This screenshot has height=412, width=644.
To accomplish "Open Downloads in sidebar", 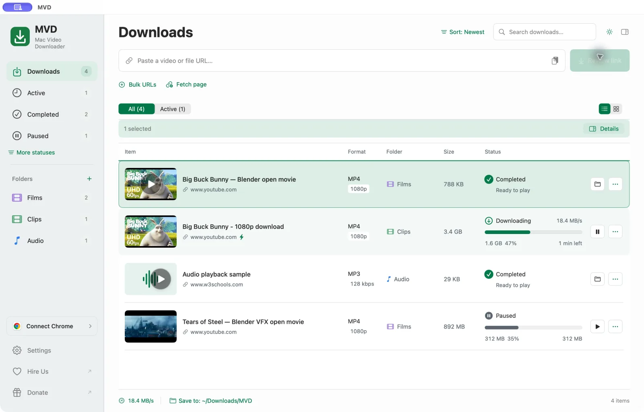I will click(x=52, y=71).
